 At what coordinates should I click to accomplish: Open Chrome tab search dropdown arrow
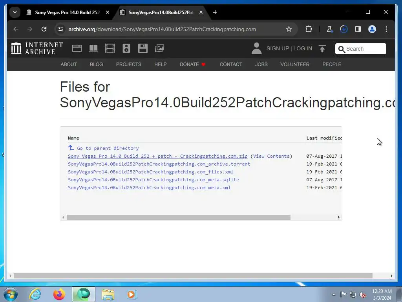(15, 12)
